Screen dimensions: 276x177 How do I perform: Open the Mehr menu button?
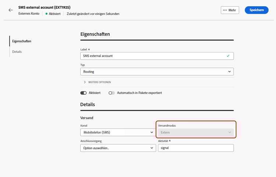[x=230, y=10]
